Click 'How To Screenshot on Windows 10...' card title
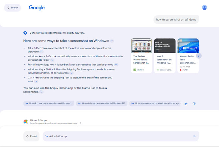 pos(164,60)
